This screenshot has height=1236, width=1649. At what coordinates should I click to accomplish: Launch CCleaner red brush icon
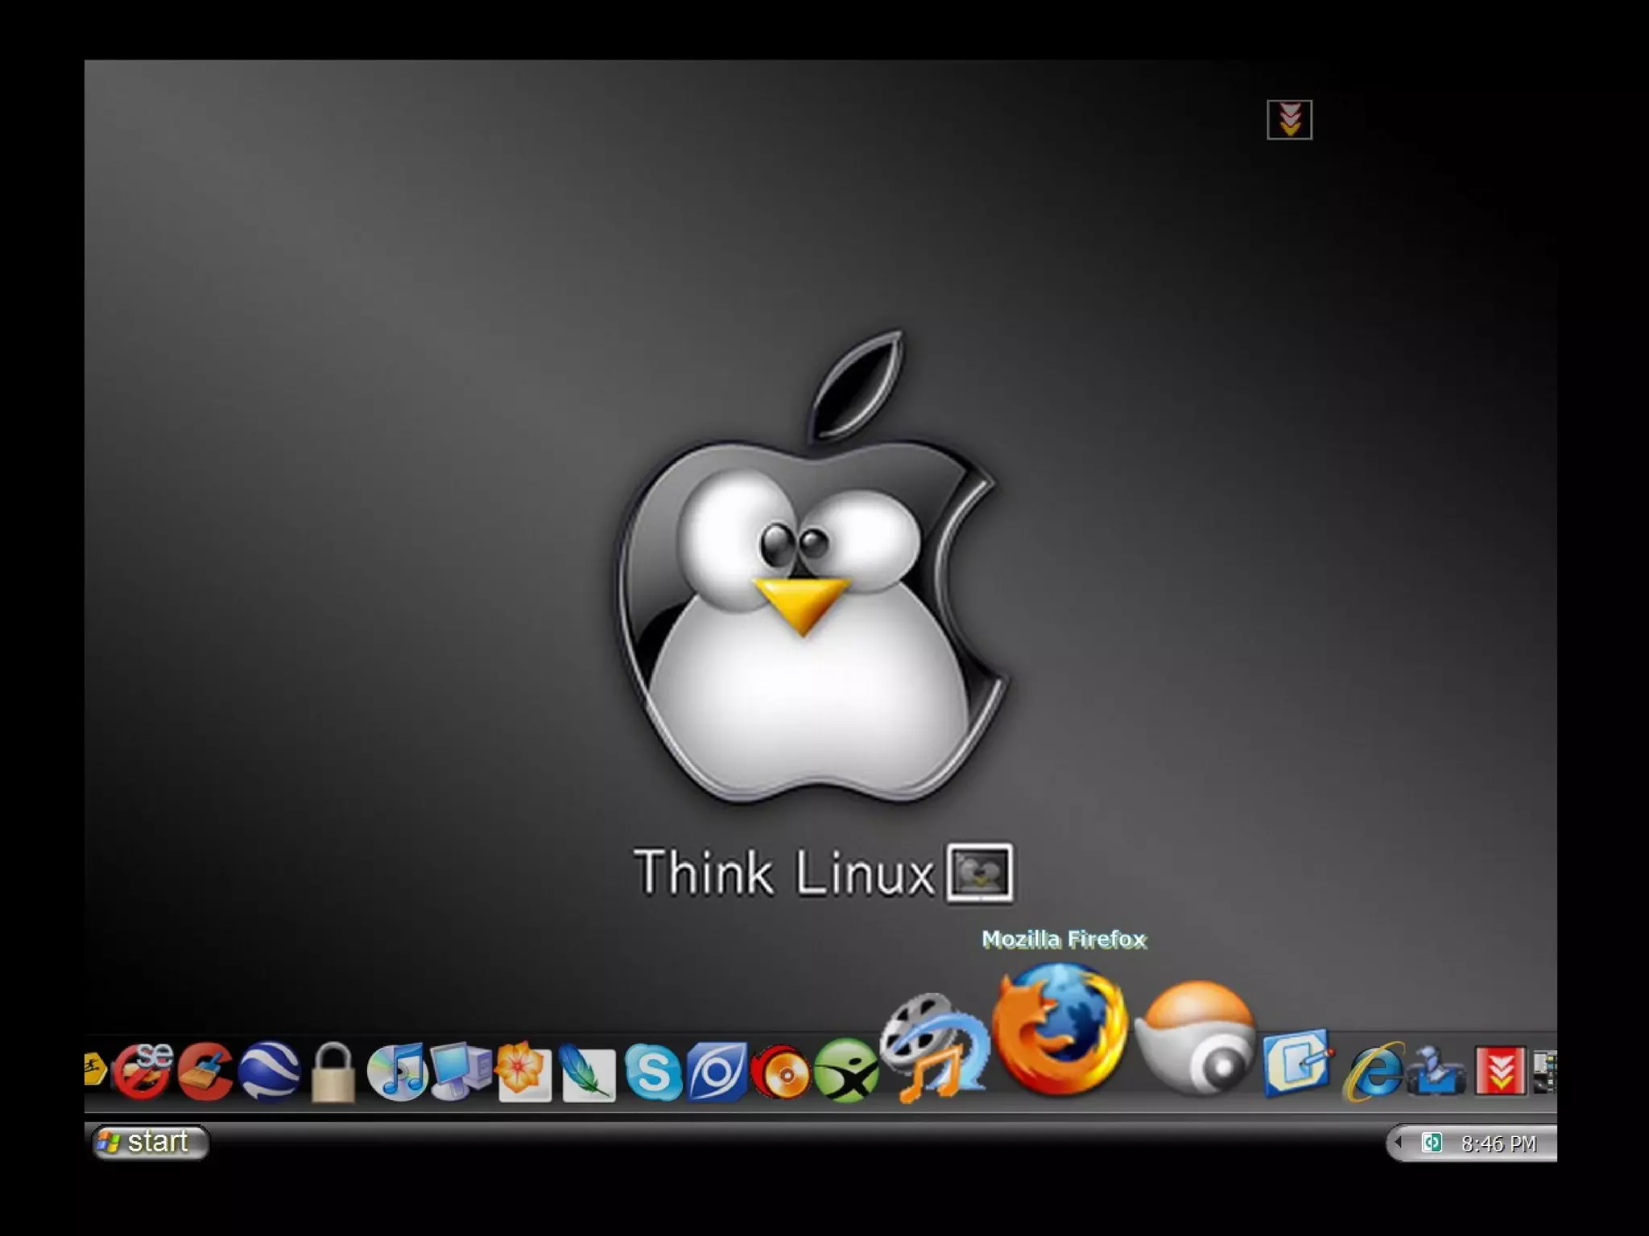pos(205,1071)
